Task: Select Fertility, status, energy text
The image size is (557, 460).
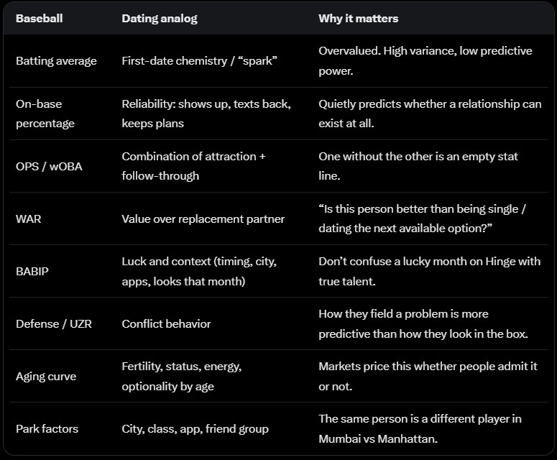Action: pos(182,367)
